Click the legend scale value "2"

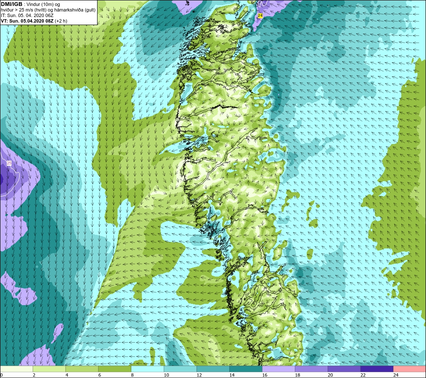click(34, 375)
